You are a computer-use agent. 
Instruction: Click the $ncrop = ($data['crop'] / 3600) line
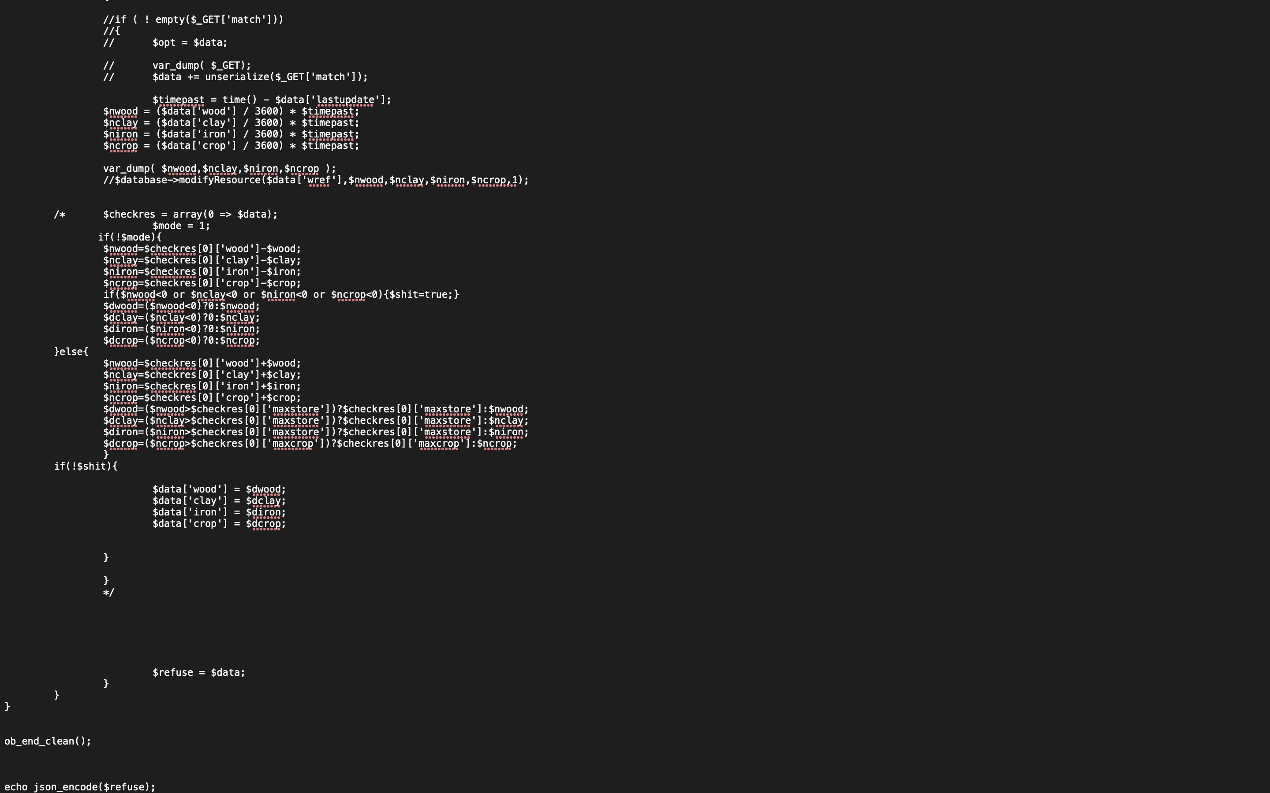pyautogui.click(x=231, y=146)
